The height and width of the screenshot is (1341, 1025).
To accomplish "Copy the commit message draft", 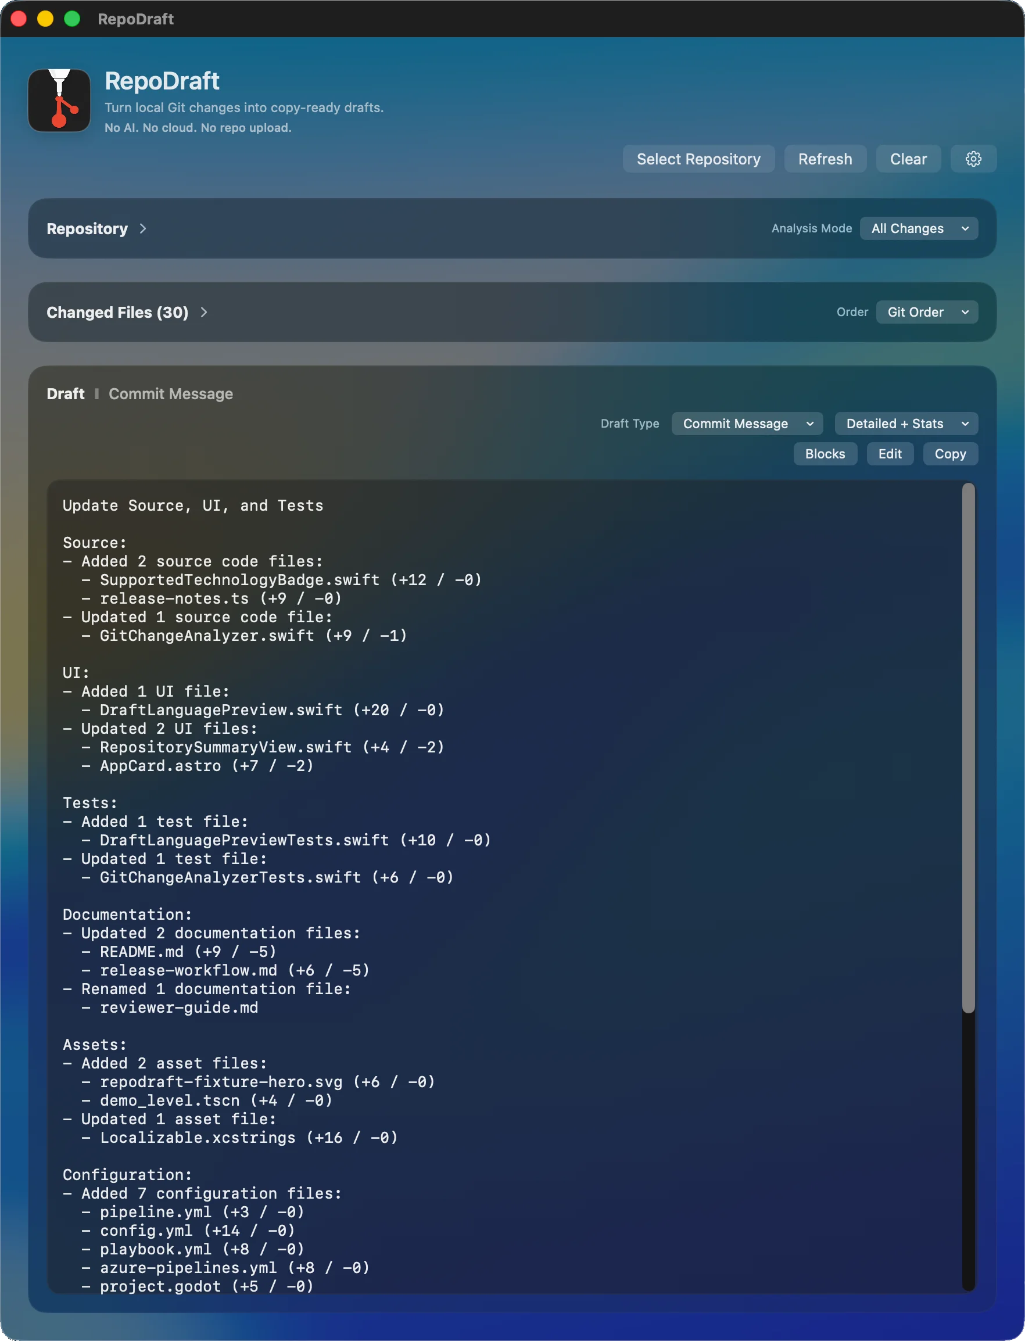I will tap(950, 453).
